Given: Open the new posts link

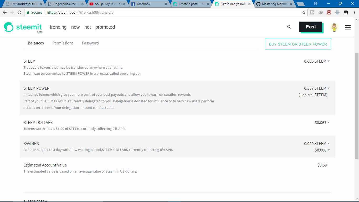Looking at the screenshot, I should 75,27.
